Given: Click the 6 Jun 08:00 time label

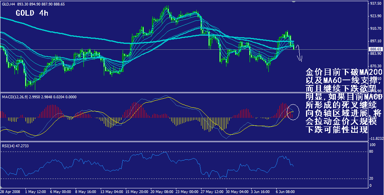Looking at the screenshot, I should tap(286, 191).
